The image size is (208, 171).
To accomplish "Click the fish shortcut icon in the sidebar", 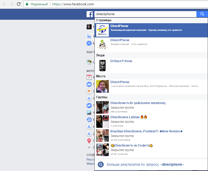I will click(89, 62).
